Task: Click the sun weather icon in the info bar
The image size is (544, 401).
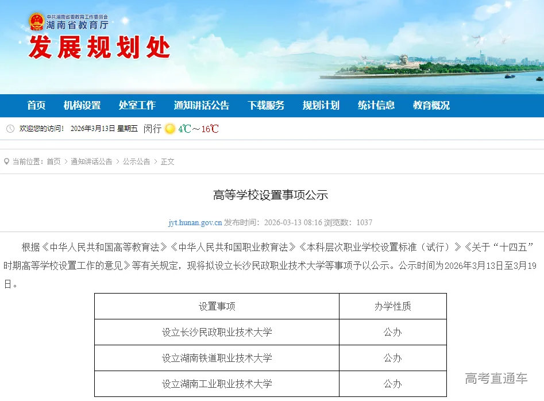Action: pyautogui.click(x=169, y=129)
